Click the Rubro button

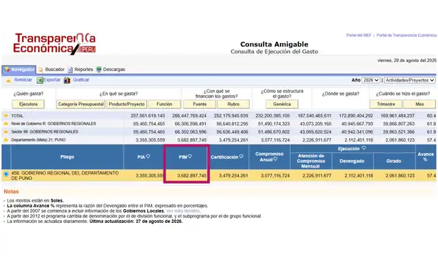tap(233, 104)
